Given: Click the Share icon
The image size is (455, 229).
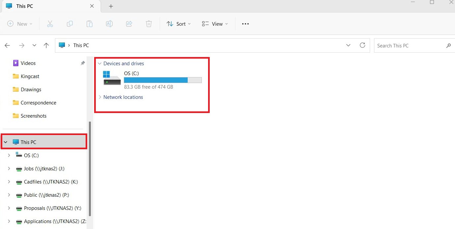Looking at the screenshot, I should 129,23.
